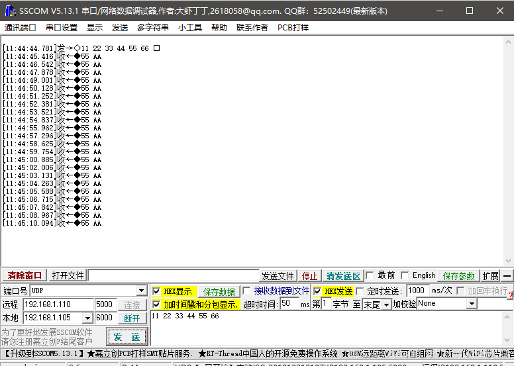Click the send area scroll-down arrow

tap(507, 340)
